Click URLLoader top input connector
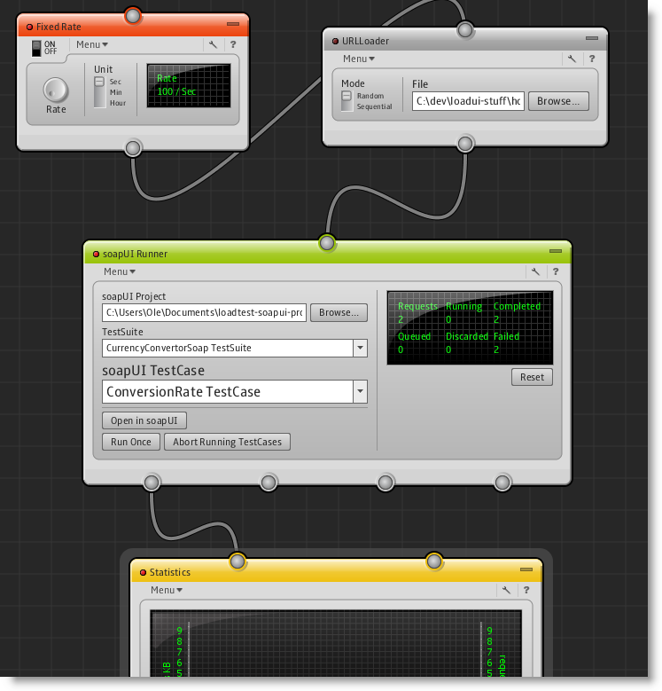Screen dimensions: 662x691 pyautogui.click(x=465, y=30)
